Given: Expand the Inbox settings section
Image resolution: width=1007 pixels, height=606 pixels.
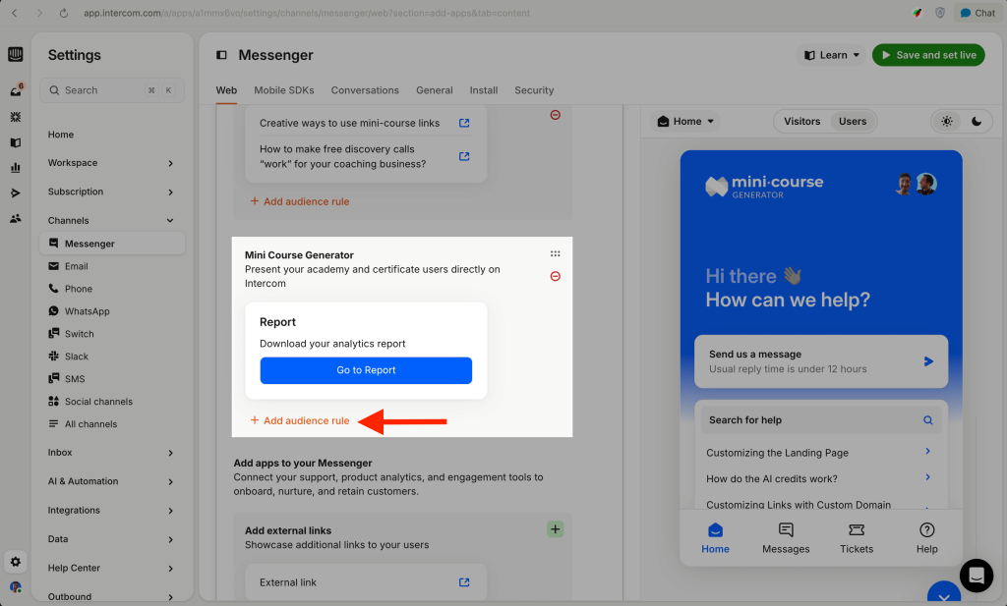Looking at the screenshot, I should (x=110, y=453).
